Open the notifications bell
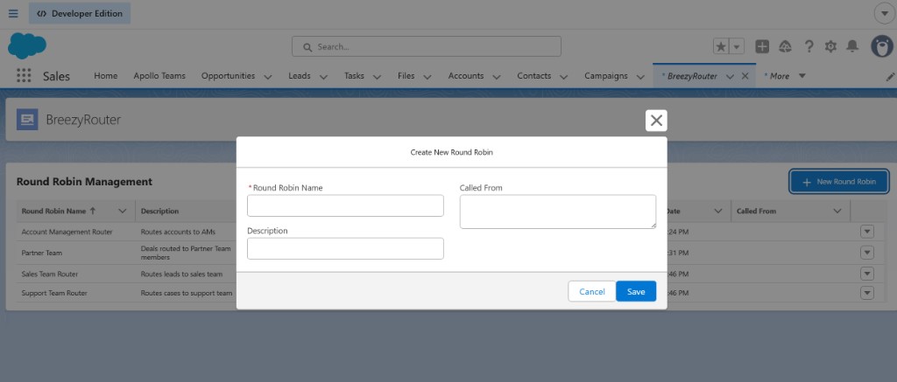This screenshot has height=382, width=897. 852,46
